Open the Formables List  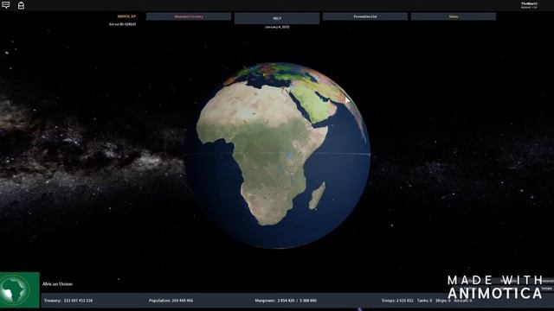coord(365,16)
